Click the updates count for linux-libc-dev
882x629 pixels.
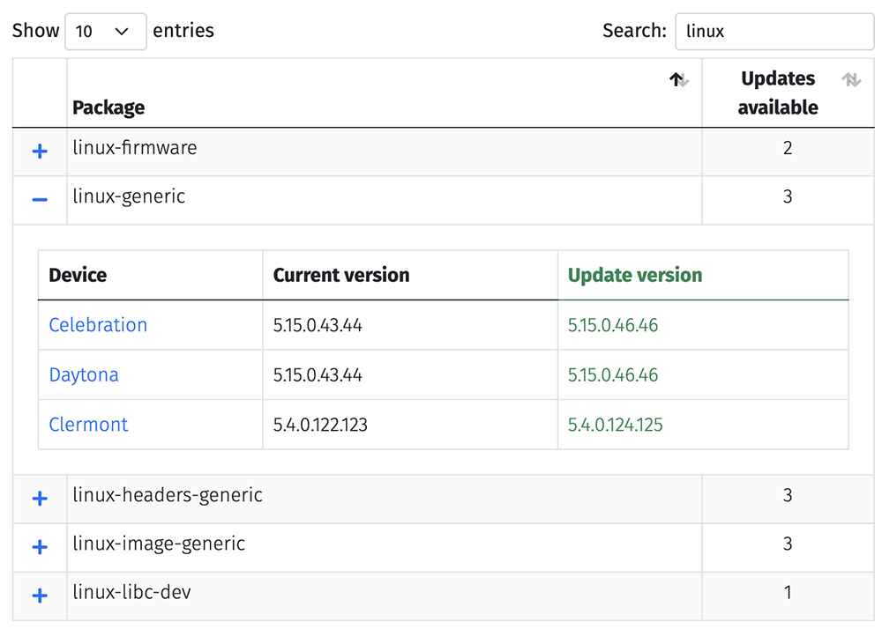pos(788,592)
